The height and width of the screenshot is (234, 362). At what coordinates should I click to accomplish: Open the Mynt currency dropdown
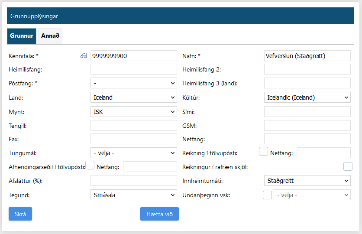point(133,112)
